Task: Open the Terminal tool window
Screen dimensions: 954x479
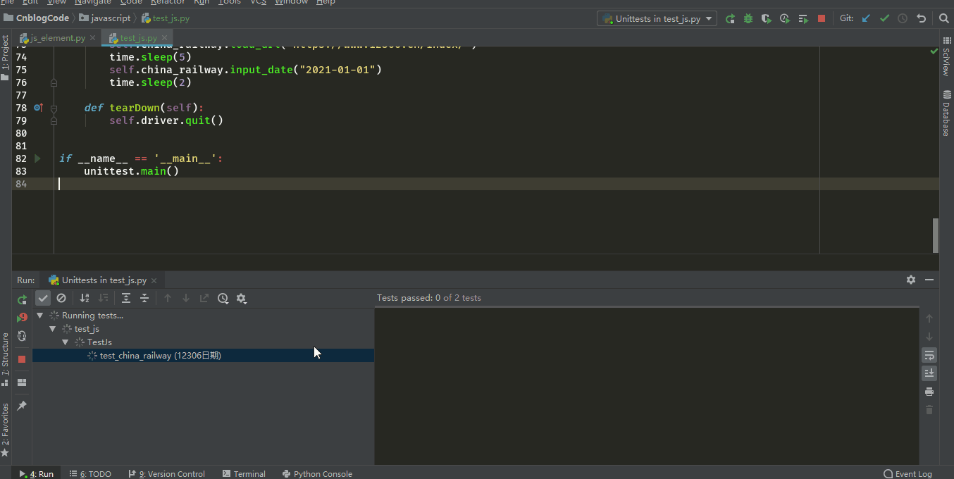Action: pos(244,474)
